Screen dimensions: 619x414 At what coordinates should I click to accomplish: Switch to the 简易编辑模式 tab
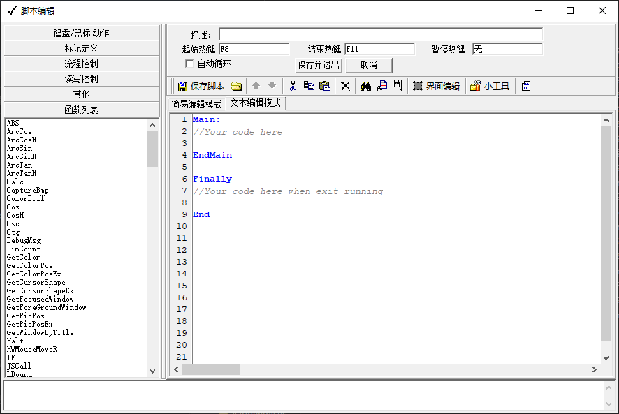197,104
